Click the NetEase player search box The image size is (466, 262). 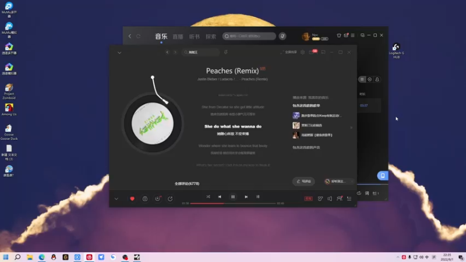click(x=200, y=52)
